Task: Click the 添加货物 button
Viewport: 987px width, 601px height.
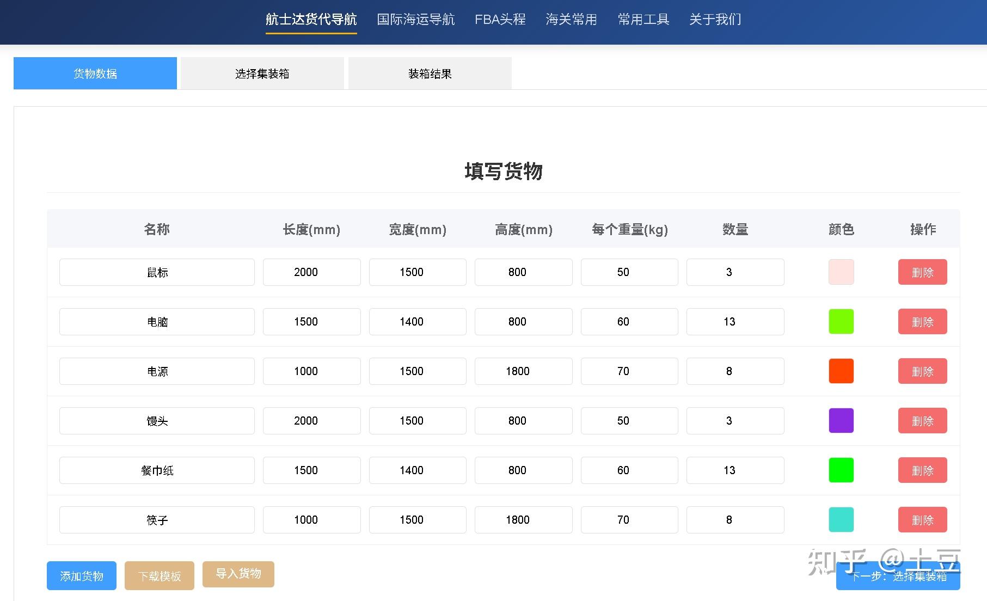Action: (x=81, y=575)
